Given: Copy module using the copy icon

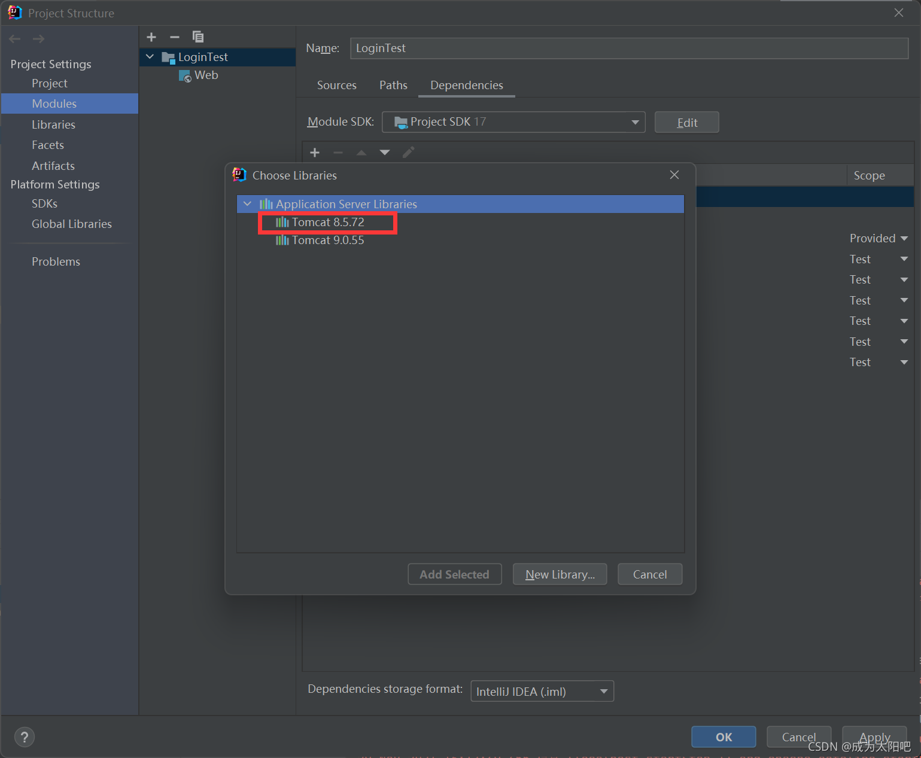Looking at the screenshot, I should coord(198,37).
